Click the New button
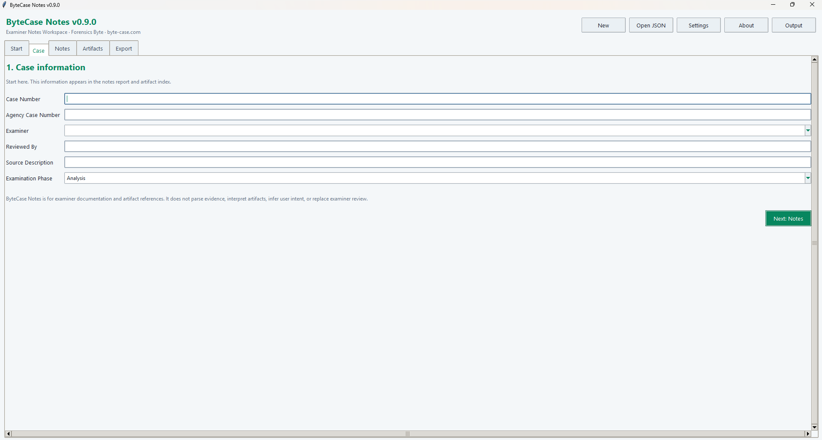The height and width of the screenshot is (440, 822). coord(603,25)
